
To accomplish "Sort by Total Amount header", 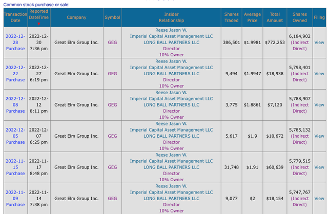I will point(275,17).
